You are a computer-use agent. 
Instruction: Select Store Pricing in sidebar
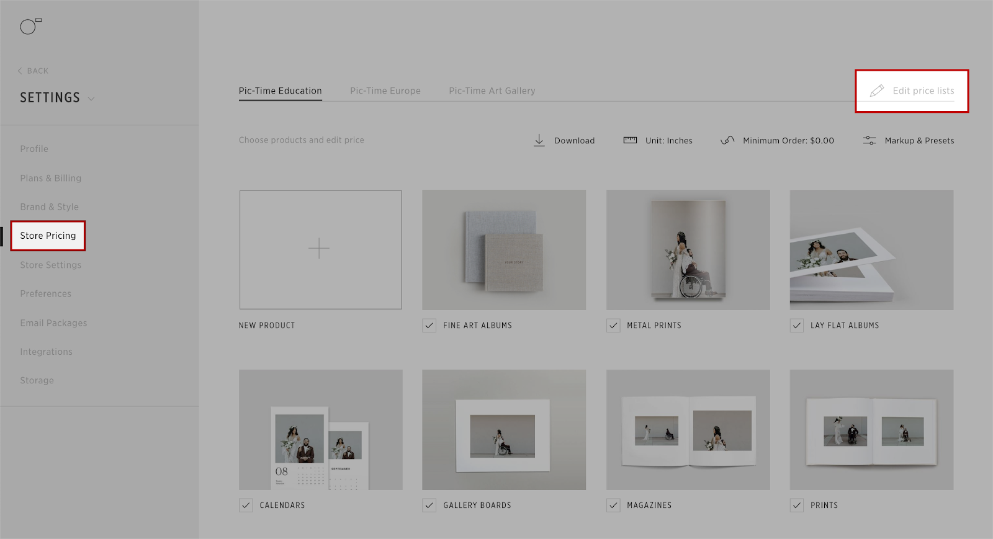48,236
